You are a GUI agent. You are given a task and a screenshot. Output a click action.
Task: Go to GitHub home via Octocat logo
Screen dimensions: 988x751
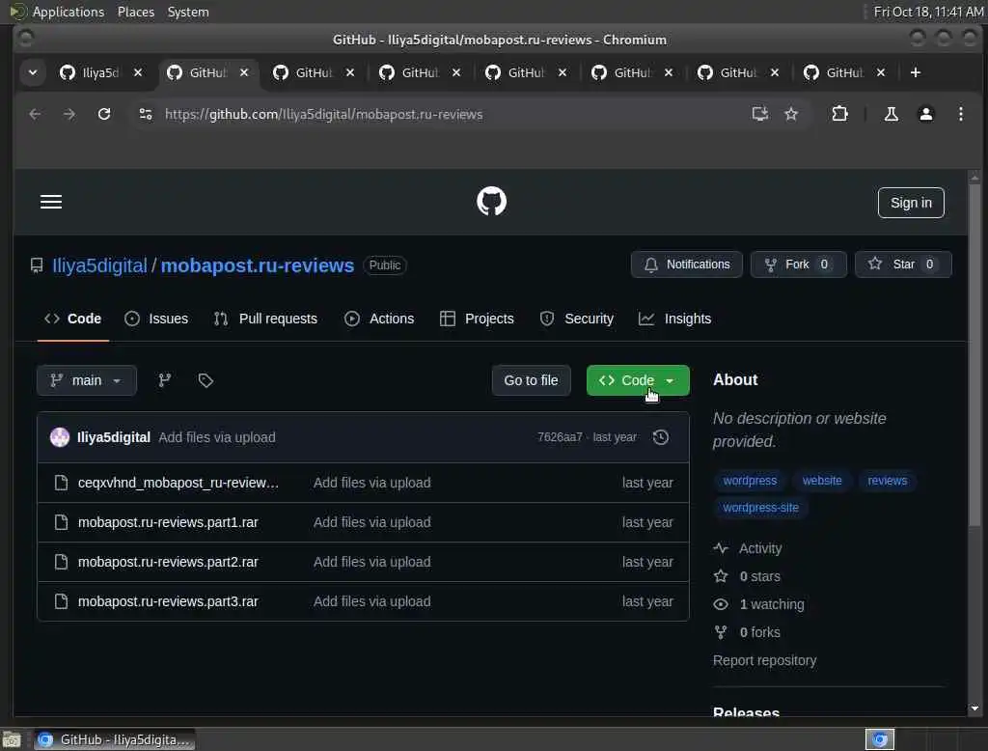pos(491,201)
